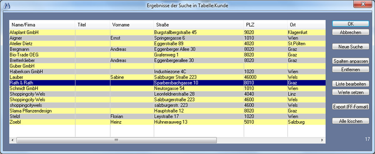375x154 pixels.
Task: Click the PLZ column header
Action: point(265,25)
